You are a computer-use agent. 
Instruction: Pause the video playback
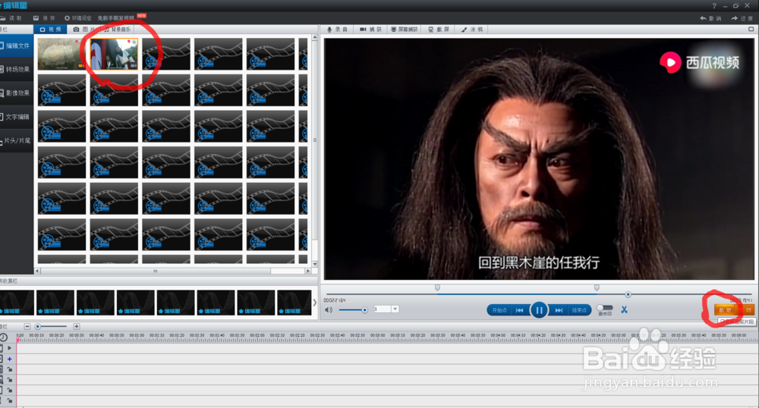[539, 310]
